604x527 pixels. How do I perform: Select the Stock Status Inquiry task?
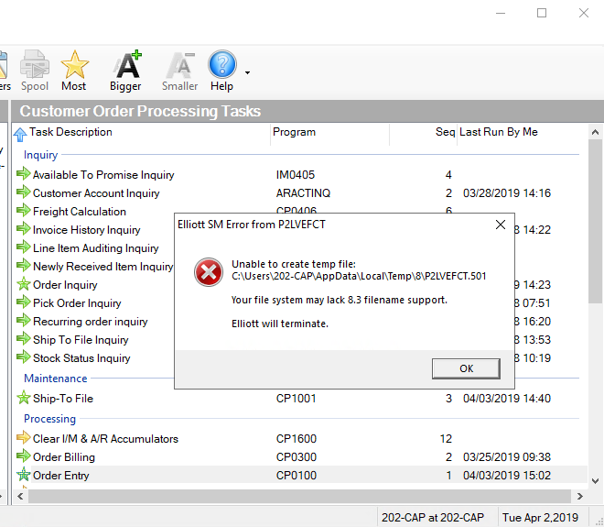(81, 358)
